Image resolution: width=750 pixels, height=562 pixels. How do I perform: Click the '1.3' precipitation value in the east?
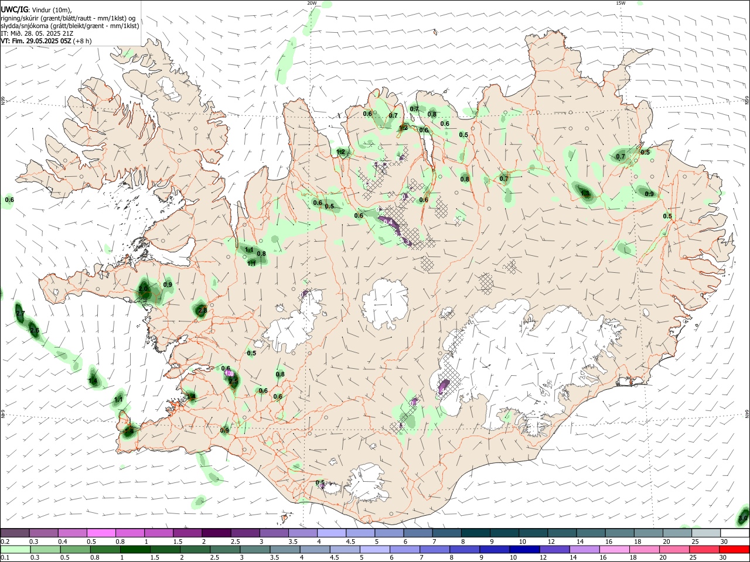click(585, 193)
